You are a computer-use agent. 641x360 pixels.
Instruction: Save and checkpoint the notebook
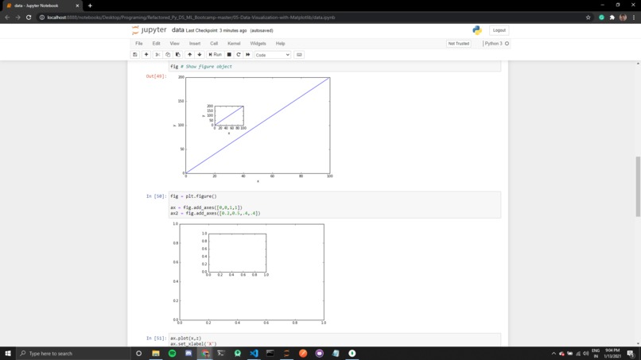pos(135,55)
